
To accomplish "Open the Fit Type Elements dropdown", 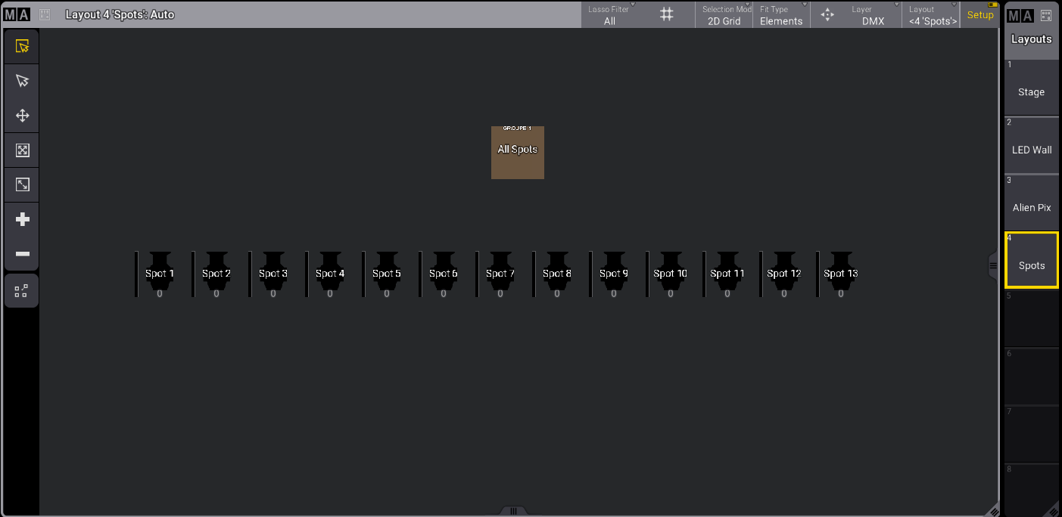I will (x=780, y=15).
